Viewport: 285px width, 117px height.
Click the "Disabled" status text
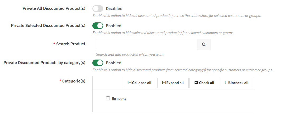click(114, 8)
